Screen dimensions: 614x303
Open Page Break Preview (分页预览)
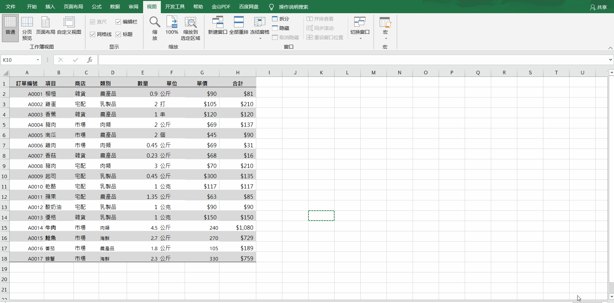point(27,28)
